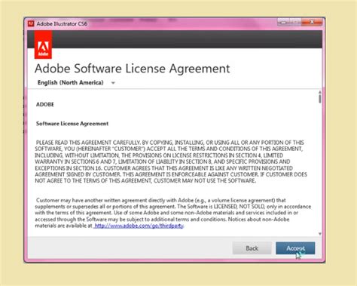357x286 pixels.
Task: Click the paragraph starting "Customer may have another"
Action: (172, 213)
